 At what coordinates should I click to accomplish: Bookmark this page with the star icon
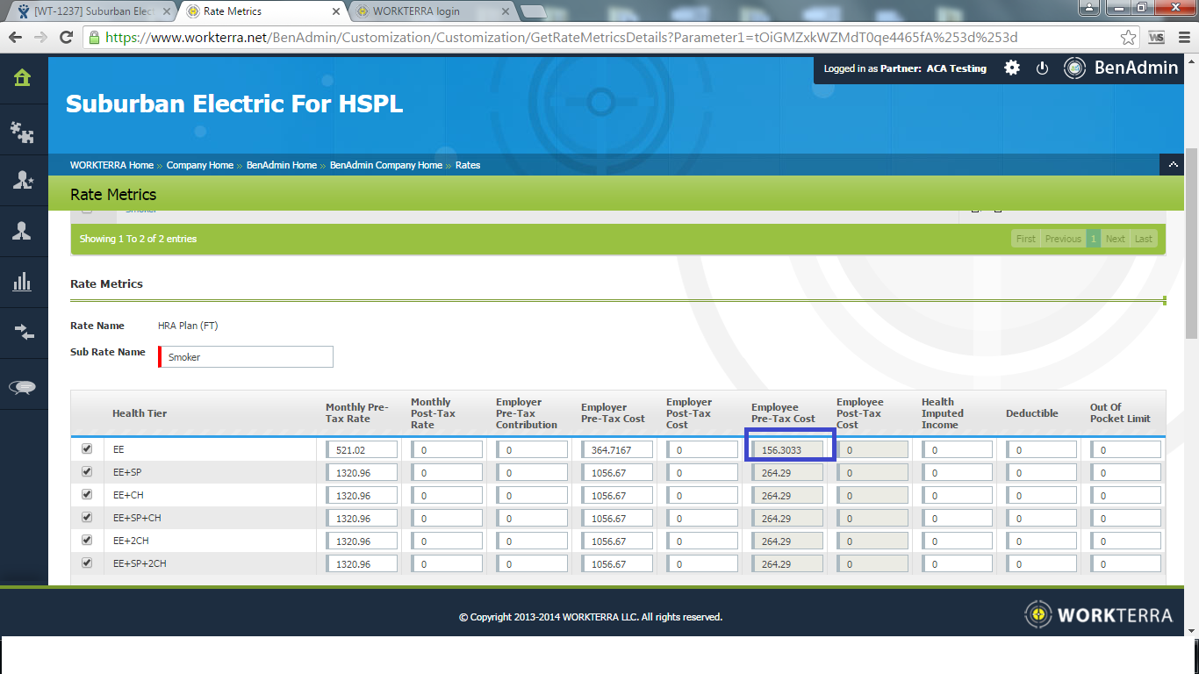(1129, 38)
